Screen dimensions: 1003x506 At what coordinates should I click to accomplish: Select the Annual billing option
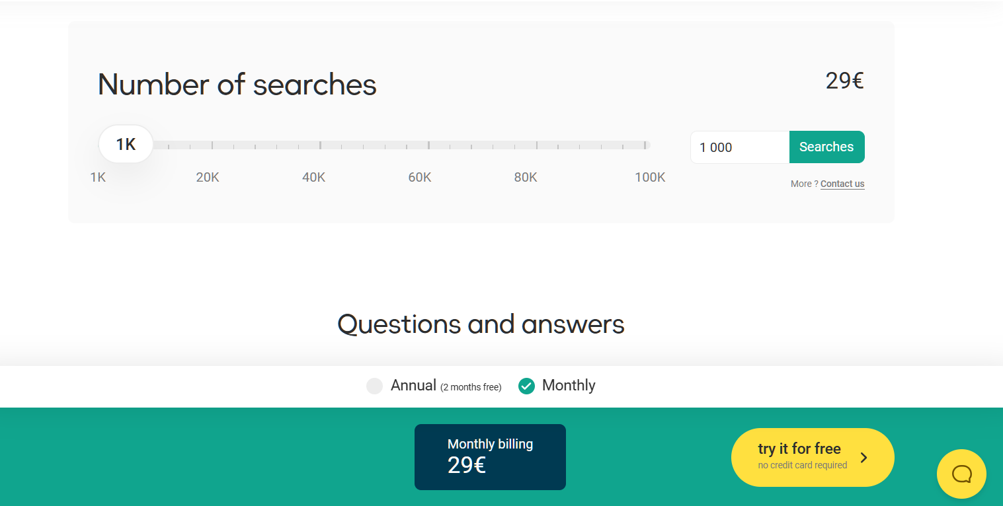(x=375, y=386)
